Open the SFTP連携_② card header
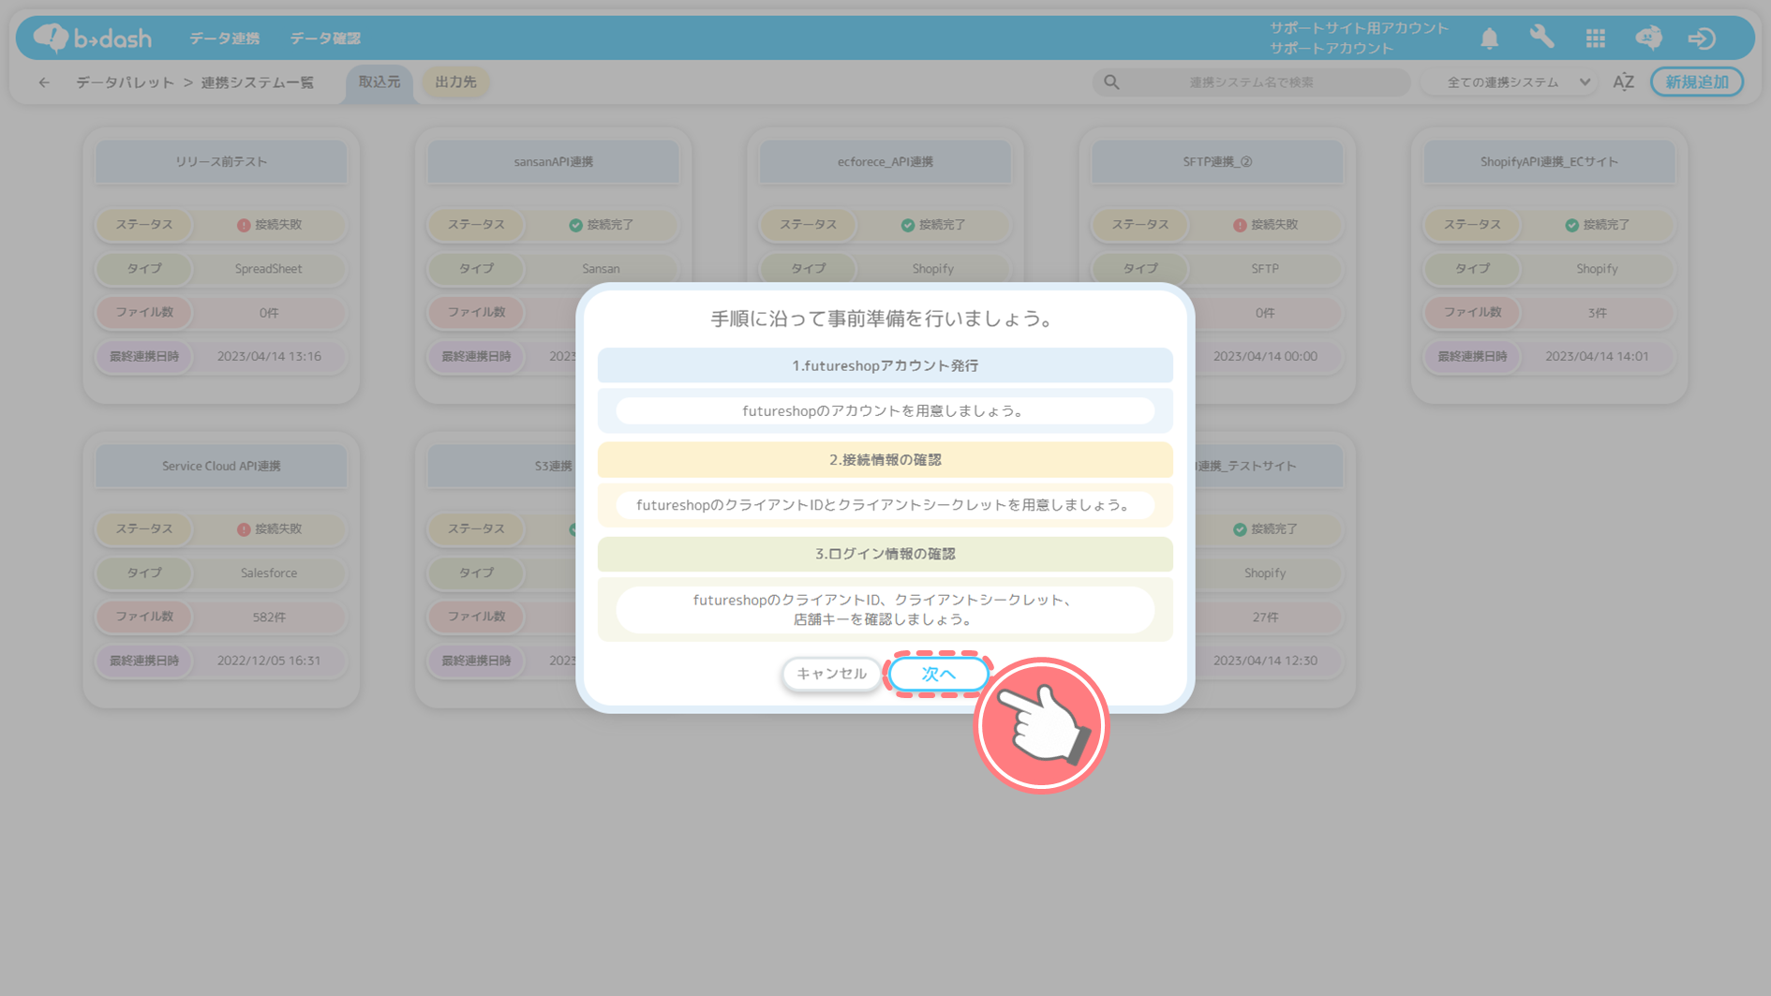The height and width of the screenshot is (996, 1771). point(1217,162)
